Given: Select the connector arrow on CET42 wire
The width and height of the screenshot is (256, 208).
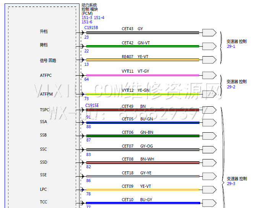Looking at the screenshot, I should point(209,46).
